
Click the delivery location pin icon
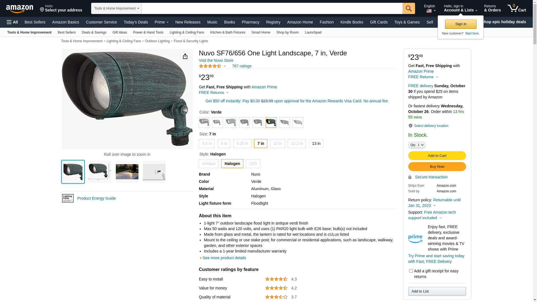410,126
